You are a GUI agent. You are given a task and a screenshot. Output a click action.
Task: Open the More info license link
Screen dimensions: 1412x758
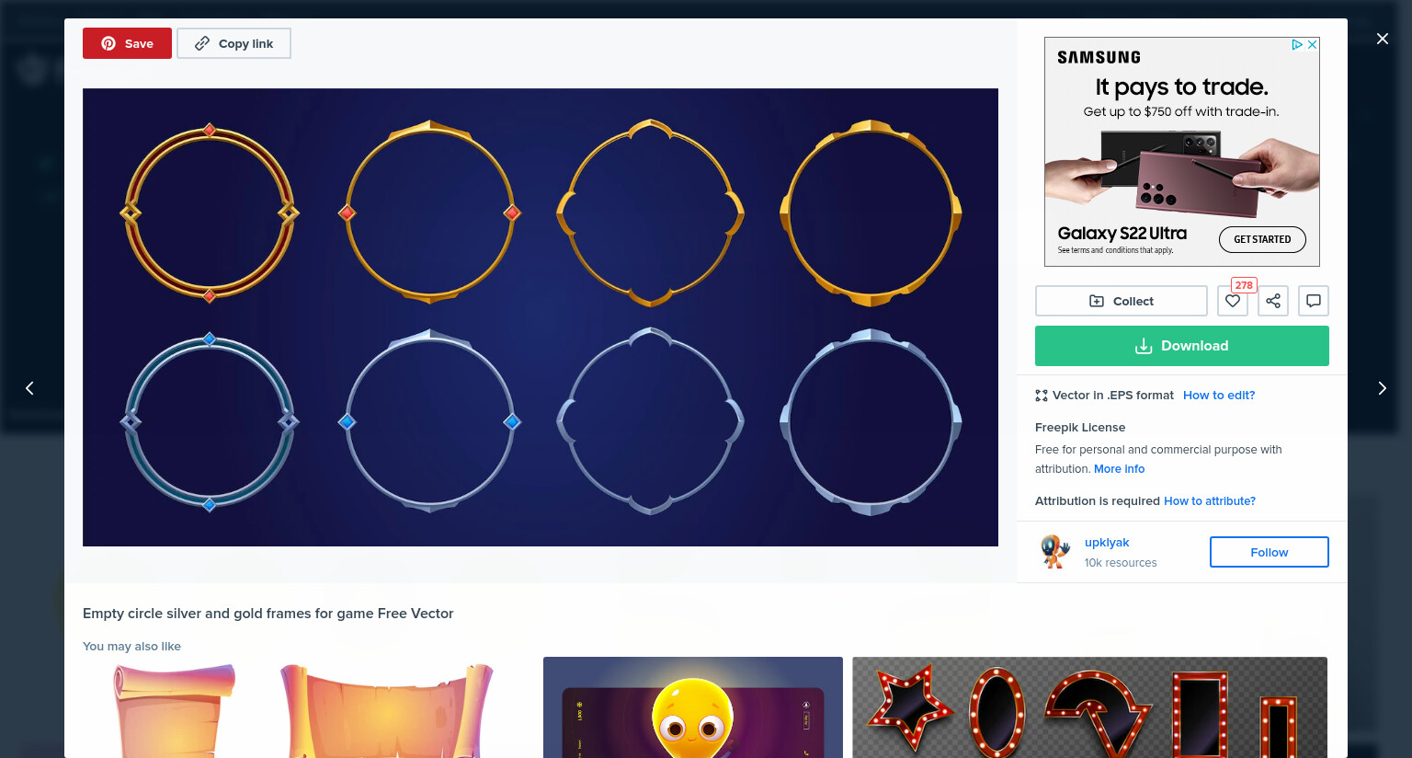tap(1119, 468)
